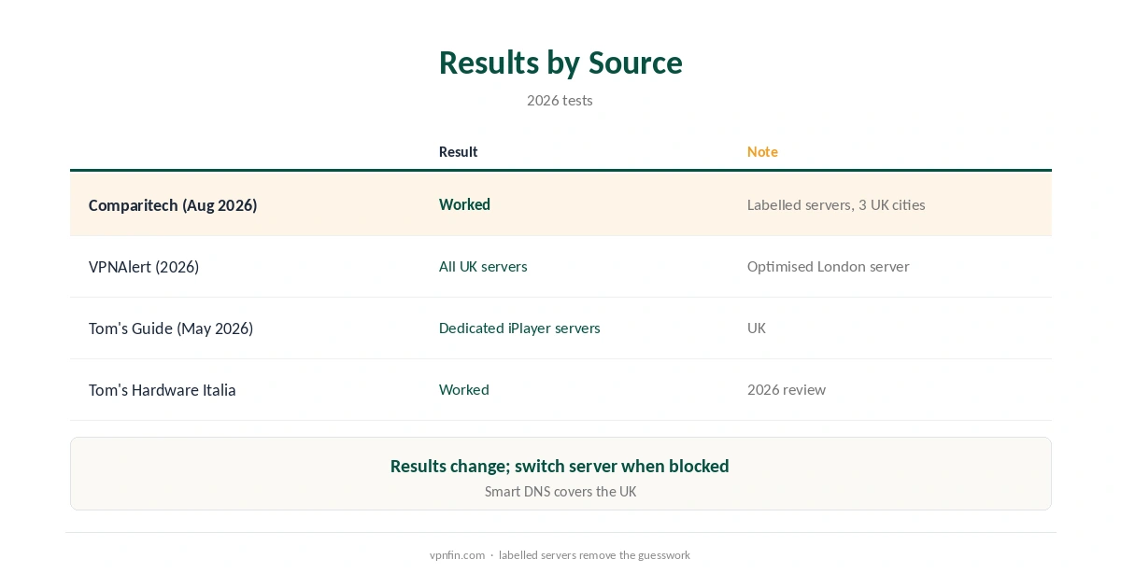Click the 'UK' note in Tom's Guide row

[757, 328]
